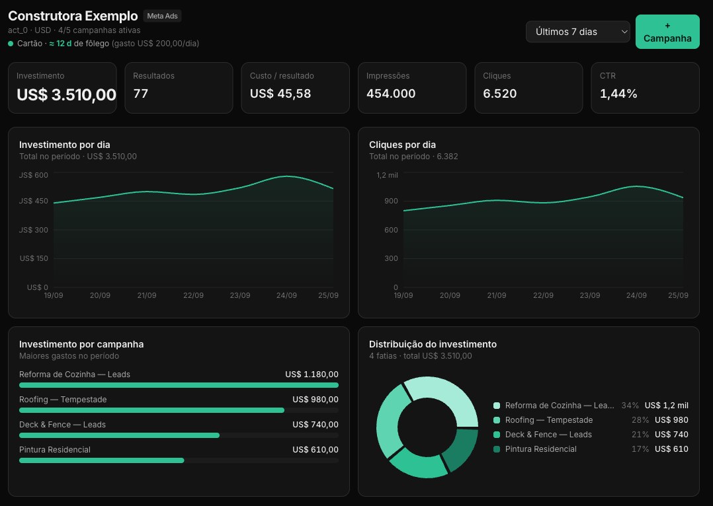The width and height of the screenshot is (713, 506).
Task: Click the CTR 1,44% card
Action: pos(645,88)
